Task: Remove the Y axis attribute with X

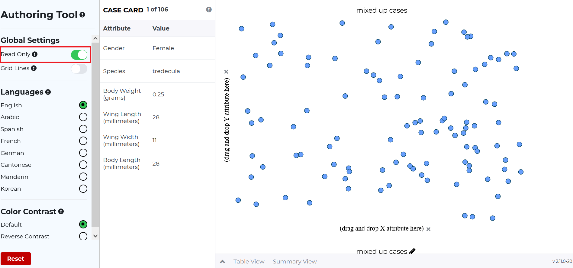Action: click(226, 72)
